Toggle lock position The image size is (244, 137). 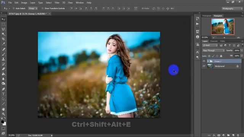(217, 56)
